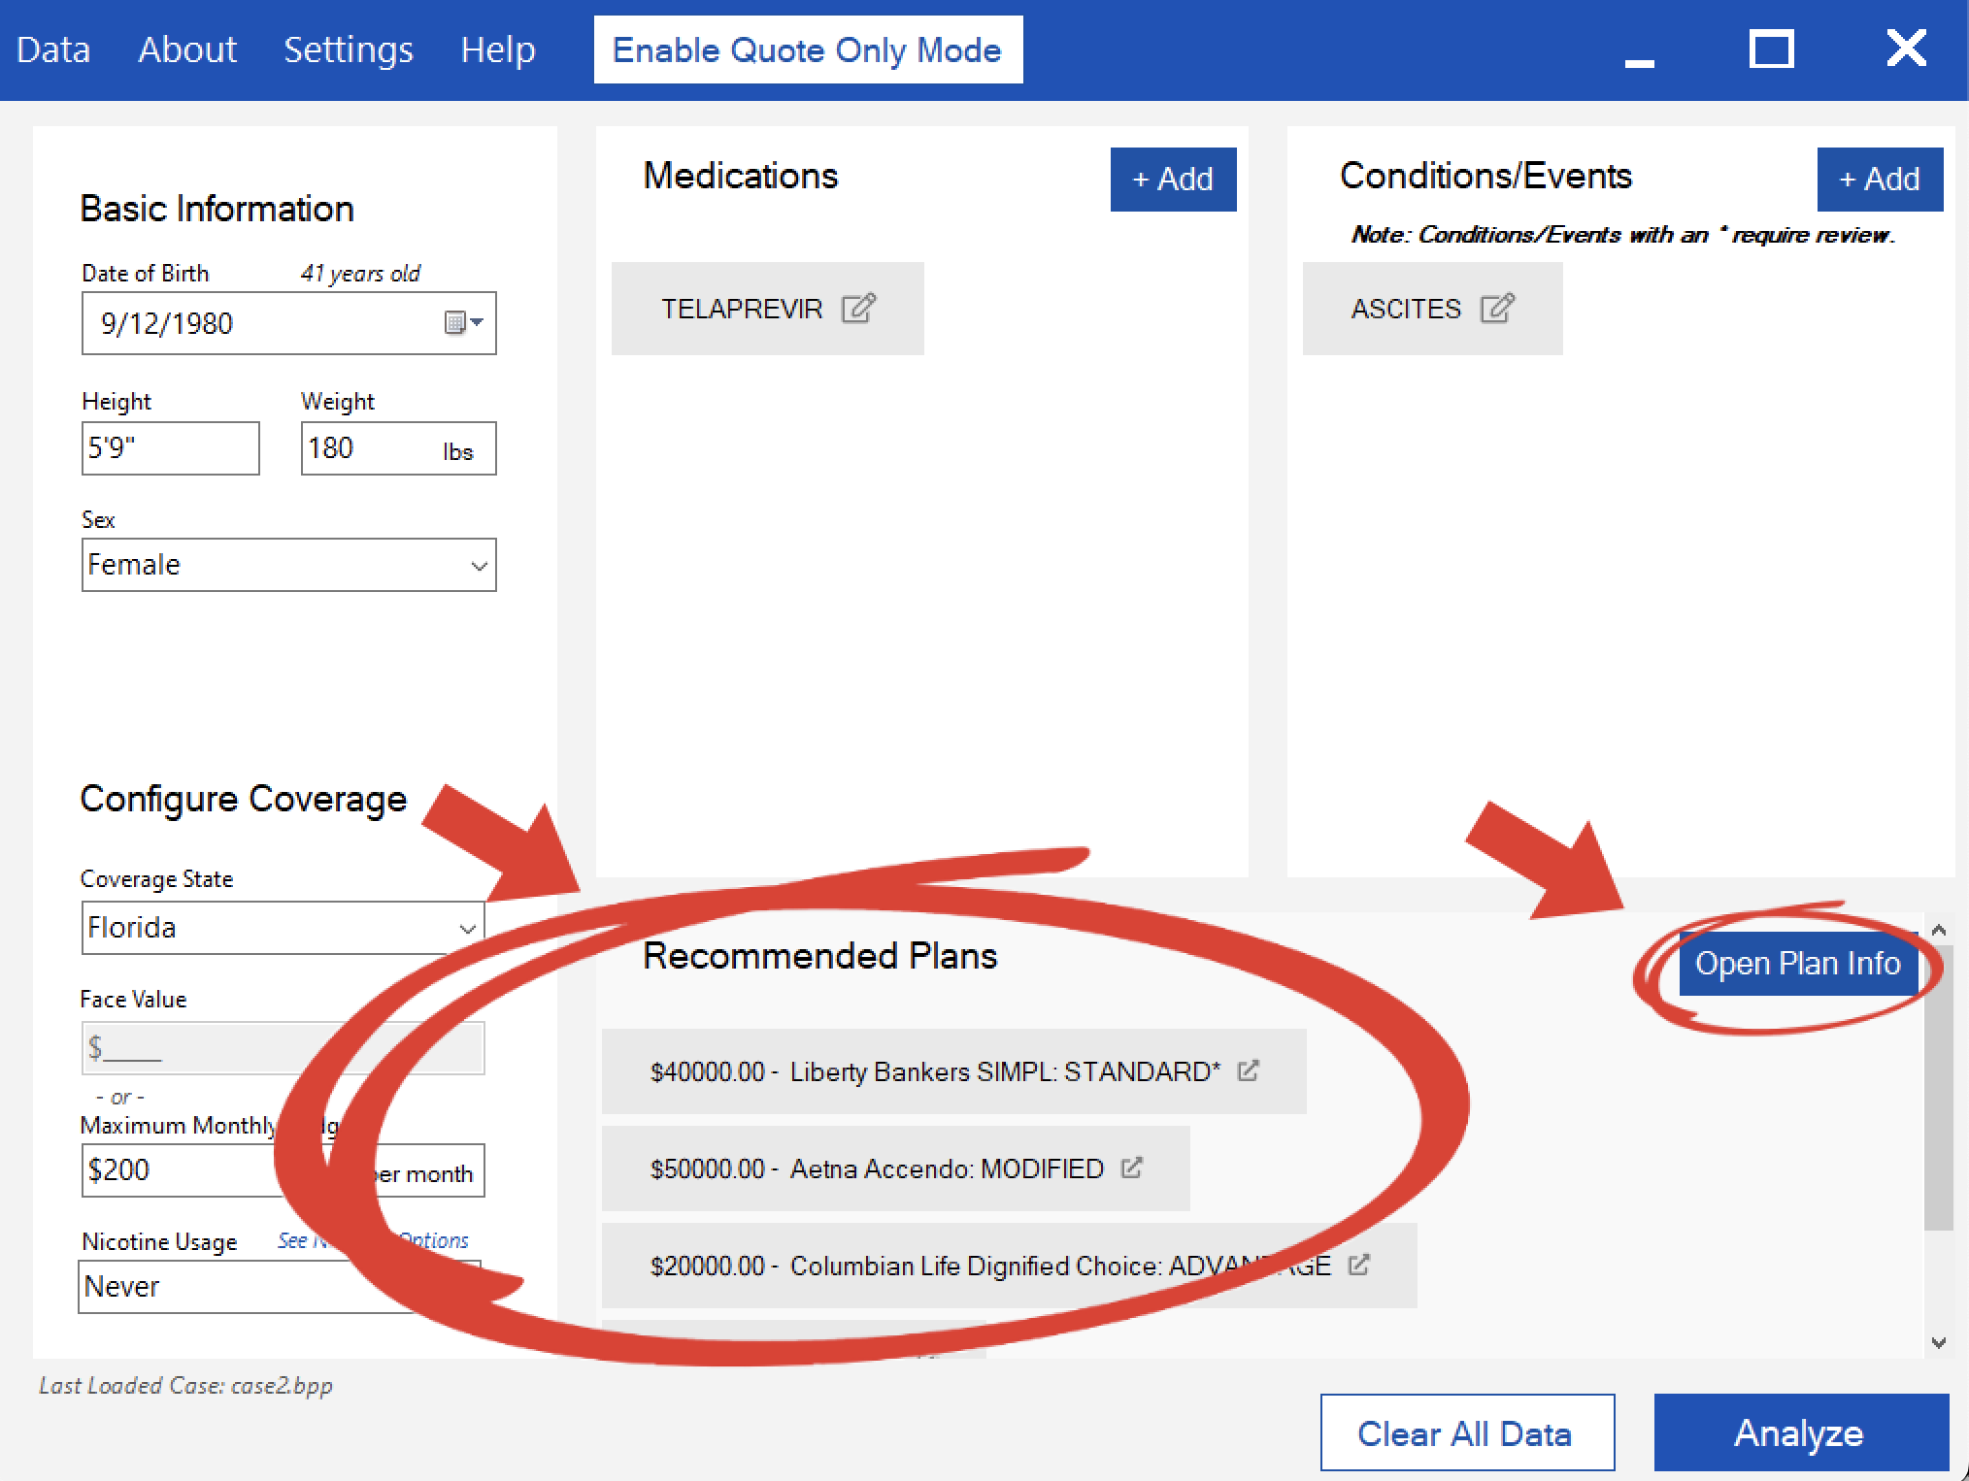Open Liberty Bankers SIMPL plan link icon
The width and height of the screenshot is (1969, 1481).
point(1249,1071)
